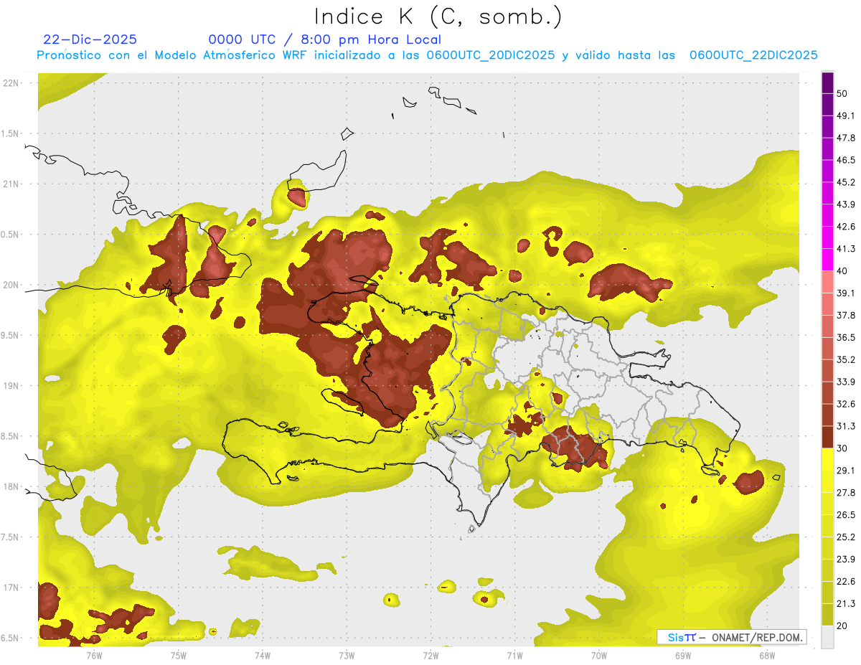861x665 pixels.
Task: Click the colorbar value 35.2
Action: click(x=846, y=359)
